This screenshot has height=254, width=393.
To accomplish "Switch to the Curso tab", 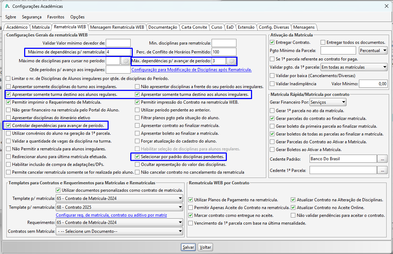I will coord(217,27).
